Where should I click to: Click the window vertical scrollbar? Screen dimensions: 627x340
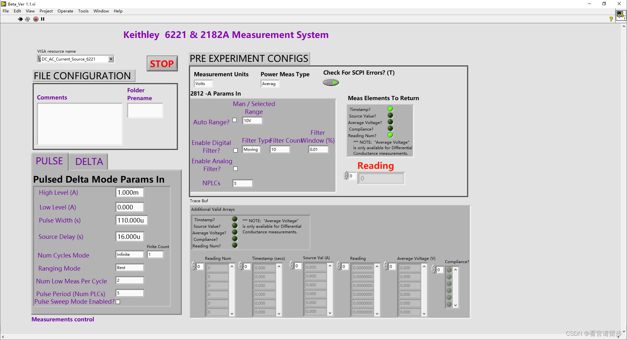[x=624, y=178]
